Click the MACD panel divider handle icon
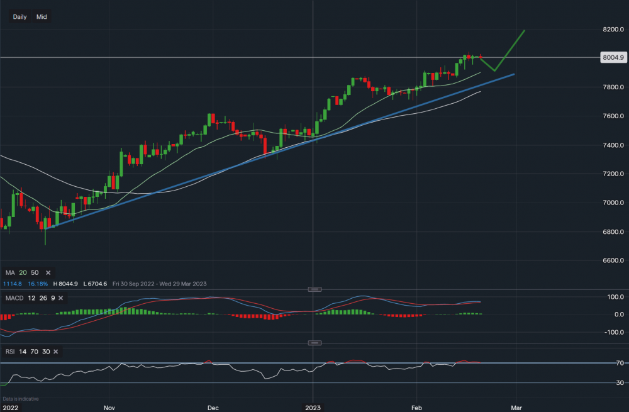 pyautogui.click(x=314, y=289)
